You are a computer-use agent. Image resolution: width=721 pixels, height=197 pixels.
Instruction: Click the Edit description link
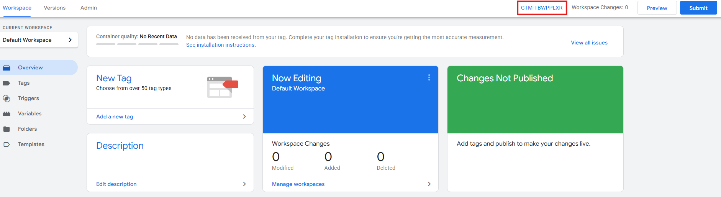click(x=116, y=184)
